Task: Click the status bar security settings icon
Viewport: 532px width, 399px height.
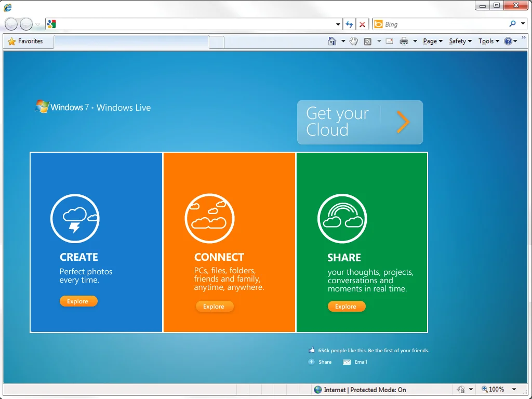Action: click(x=461, y=389)
